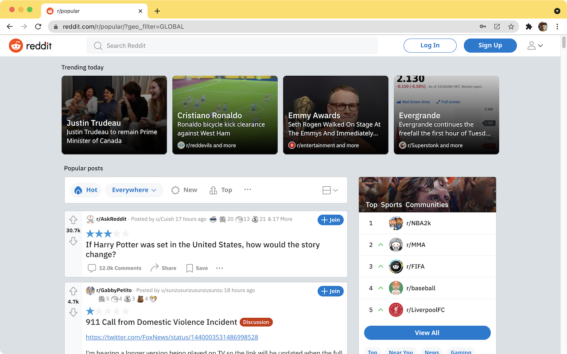This screenshot has width=567, height=354.
Task: Go back with the browser back arrow
Action: pos(10,27)
